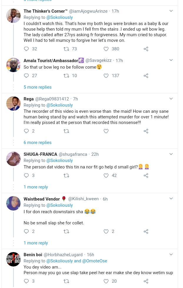The image size is (183, 288).
Task: Like Benin boi's reply
Action: 106,281
